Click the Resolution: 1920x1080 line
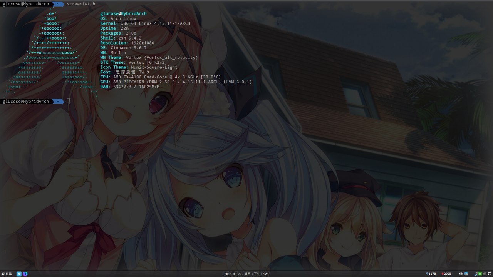This screenshot has height=277, width=493. coord(127,43)
